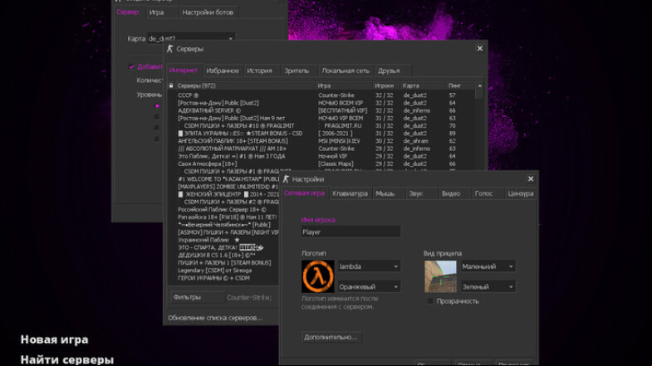This screenshot has width=652, height=366.
Task: Open the Настройки ботов tab
Action: pos(208,12)
